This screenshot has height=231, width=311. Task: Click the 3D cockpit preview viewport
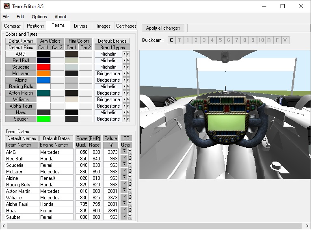pos(225,114)
